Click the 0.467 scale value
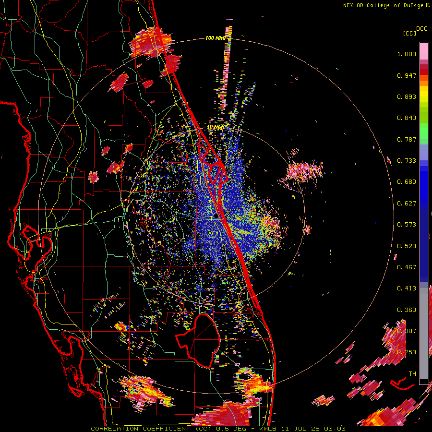Viewport: 432px width, 432px height. pos(407,267)
